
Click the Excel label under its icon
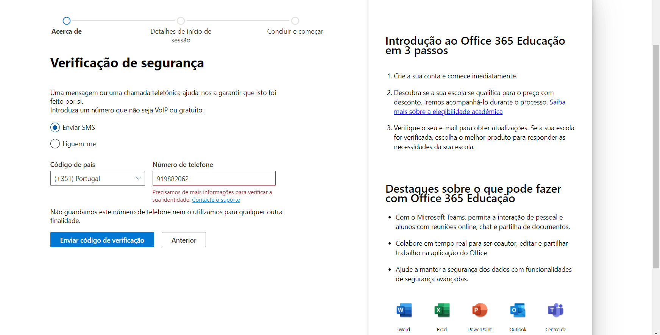coord(442,330)
